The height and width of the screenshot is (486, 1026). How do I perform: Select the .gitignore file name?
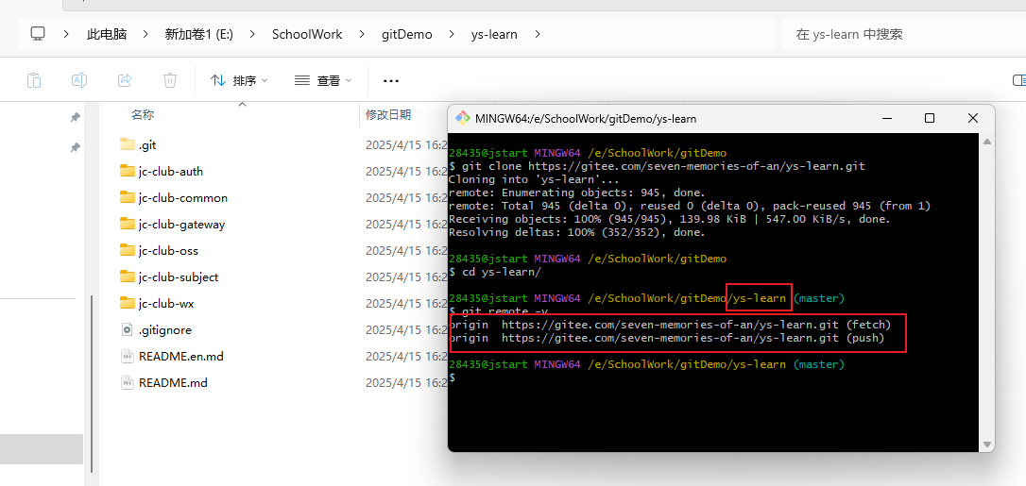click(165, 330)
